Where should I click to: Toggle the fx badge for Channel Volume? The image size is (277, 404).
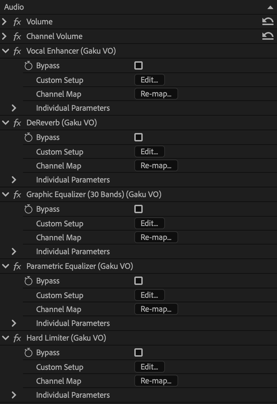(x=17, y=37)
